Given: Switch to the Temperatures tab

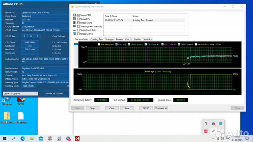Looking at the screenshot, I should (82, 39).
